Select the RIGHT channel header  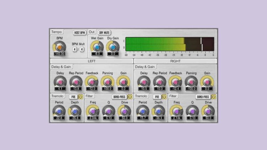176,61
